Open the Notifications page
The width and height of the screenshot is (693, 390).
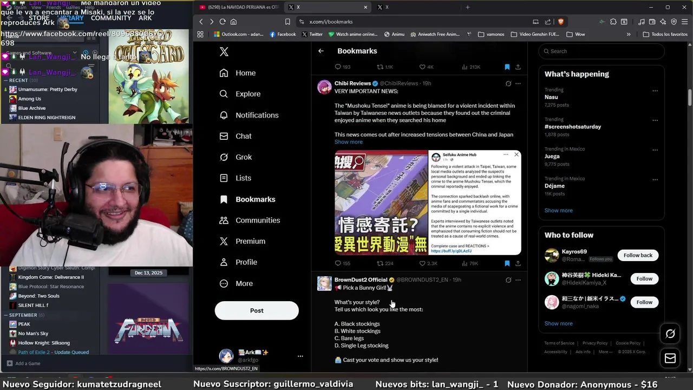click(249, 115)
